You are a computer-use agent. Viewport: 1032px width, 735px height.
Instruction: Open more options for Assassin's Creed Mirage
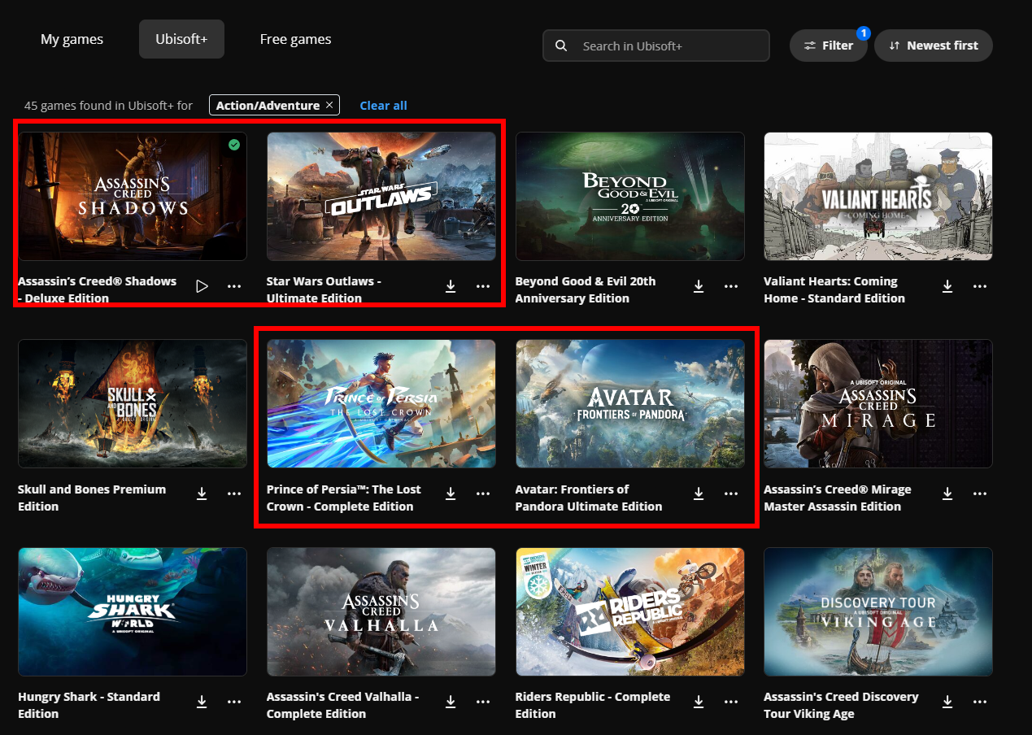[x=980, y=494]
